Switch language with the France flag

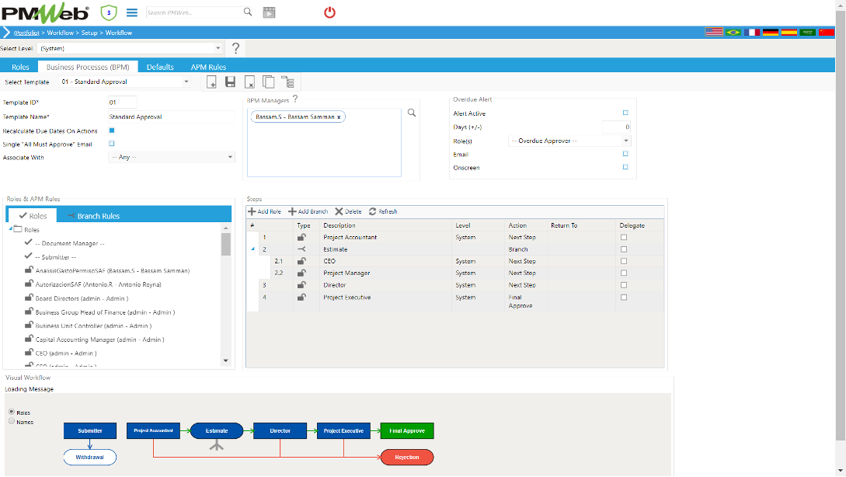[751, 33]
